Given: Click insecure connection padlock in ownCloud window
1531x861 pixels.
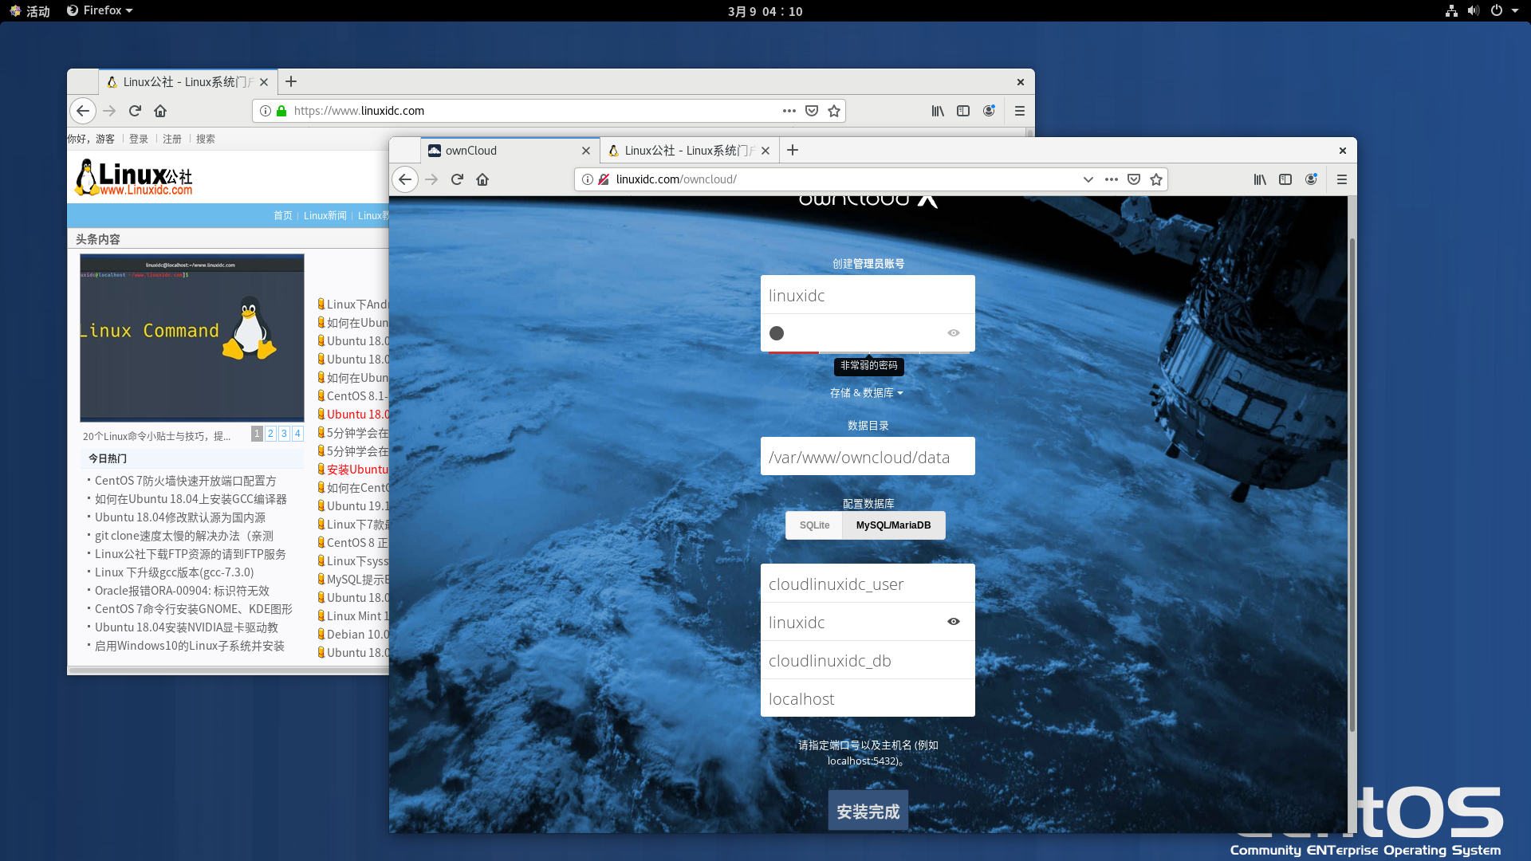Looking at the screenshot, I should click(x=604, y=179).
